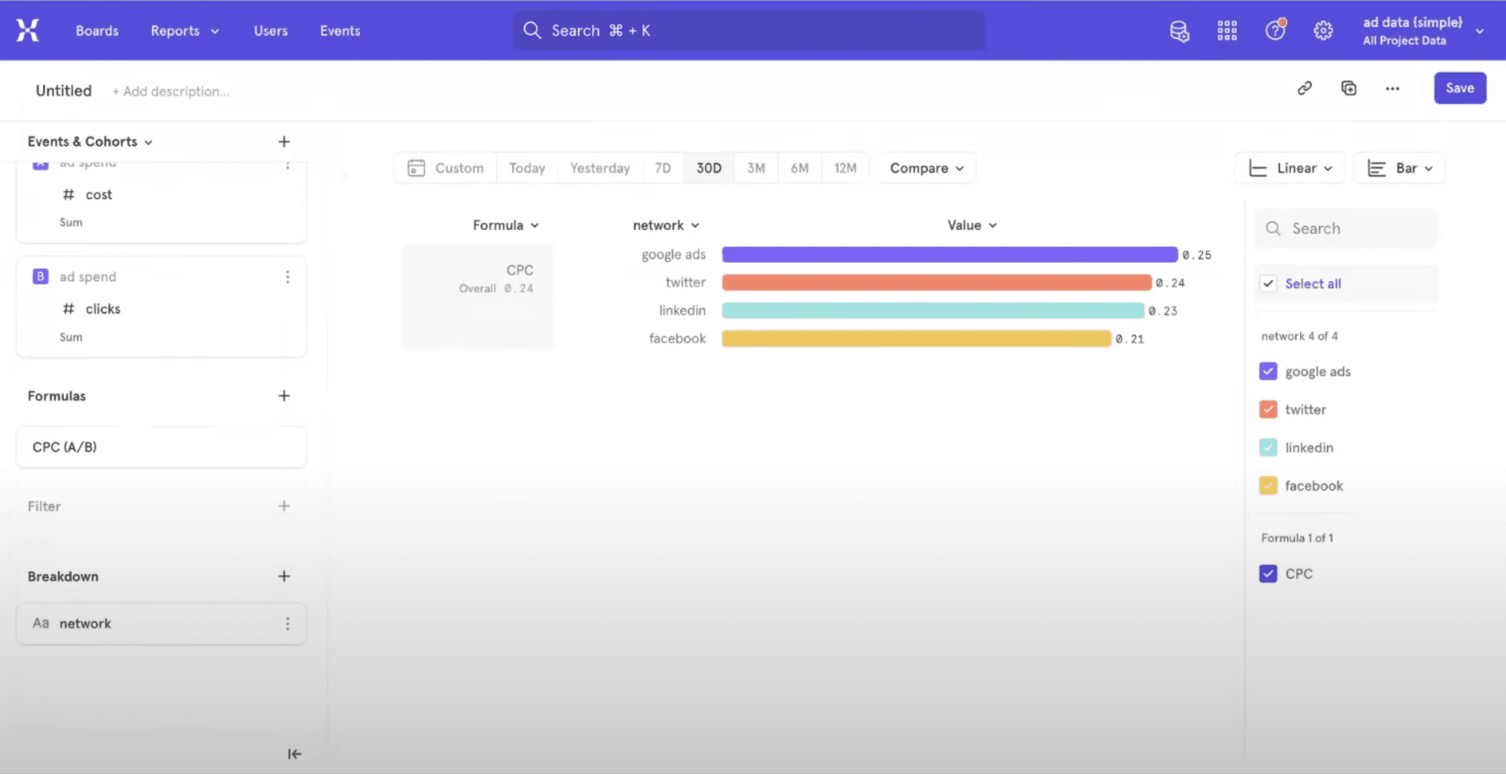Open the ad data project switcher dropdown
Viewport: 1506px width, 774px height.
pos(1423,30)
